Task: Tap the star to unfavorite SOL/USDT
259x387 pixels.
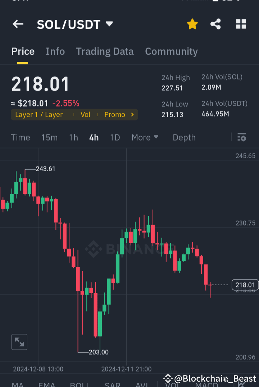Action: pos(192,24)
